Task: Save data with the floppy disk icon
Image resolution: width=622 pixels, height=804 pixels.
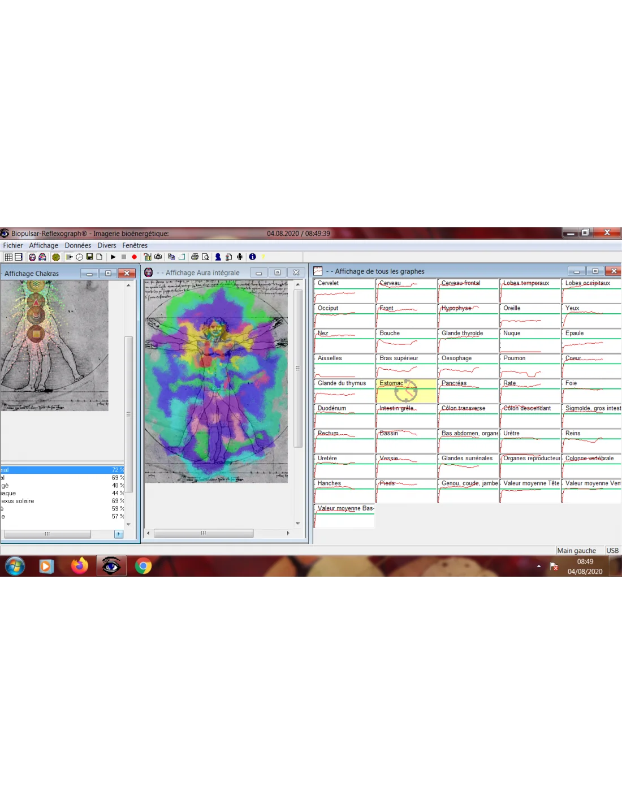Action: click(89, 257)
